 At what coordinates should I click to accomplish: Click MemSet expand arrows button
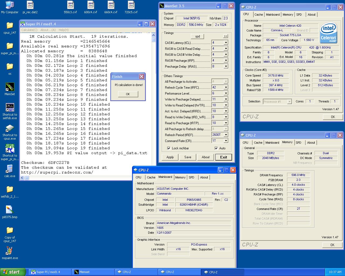pos(226,36)
